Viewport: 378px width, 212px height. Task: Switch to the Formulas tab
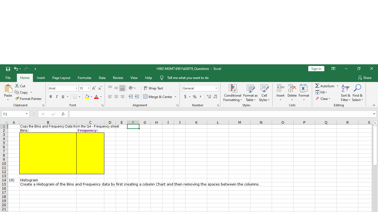(84, 78)
